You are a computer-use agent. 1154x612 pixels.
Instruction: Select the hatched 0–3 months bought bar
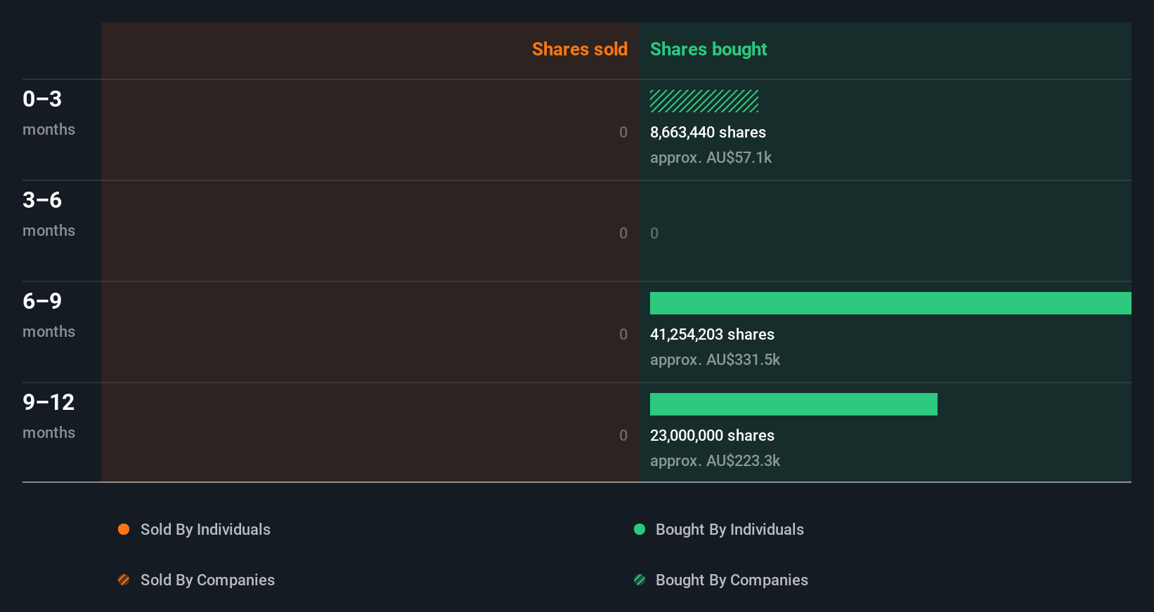[704, 101]
